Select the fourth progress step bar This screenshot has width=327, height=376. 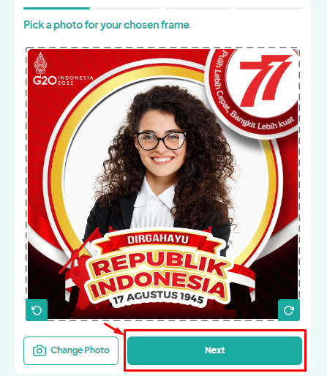268,8
